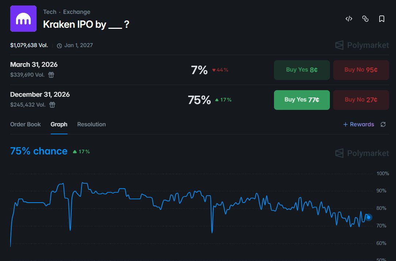Select the December 31, 2026 outcome row
The width and height of the screenshot is (396, 261).
click(x=199, y=100)
